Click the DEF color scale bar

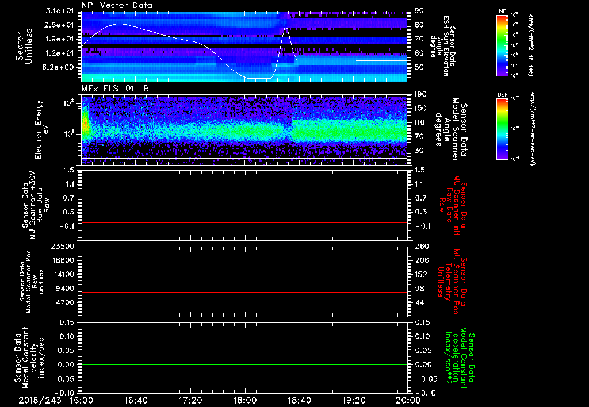(x=503, y=129)
